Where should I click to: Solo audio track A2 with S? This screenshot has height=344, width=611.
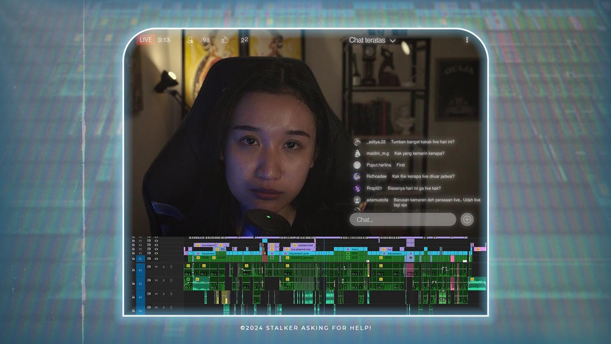pyautogui.click(x=164, y=280)
